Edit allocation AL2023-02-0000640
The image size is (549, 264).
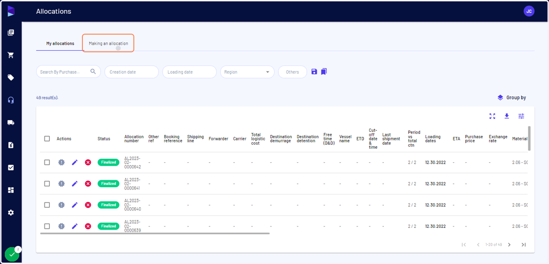(75, 205)
